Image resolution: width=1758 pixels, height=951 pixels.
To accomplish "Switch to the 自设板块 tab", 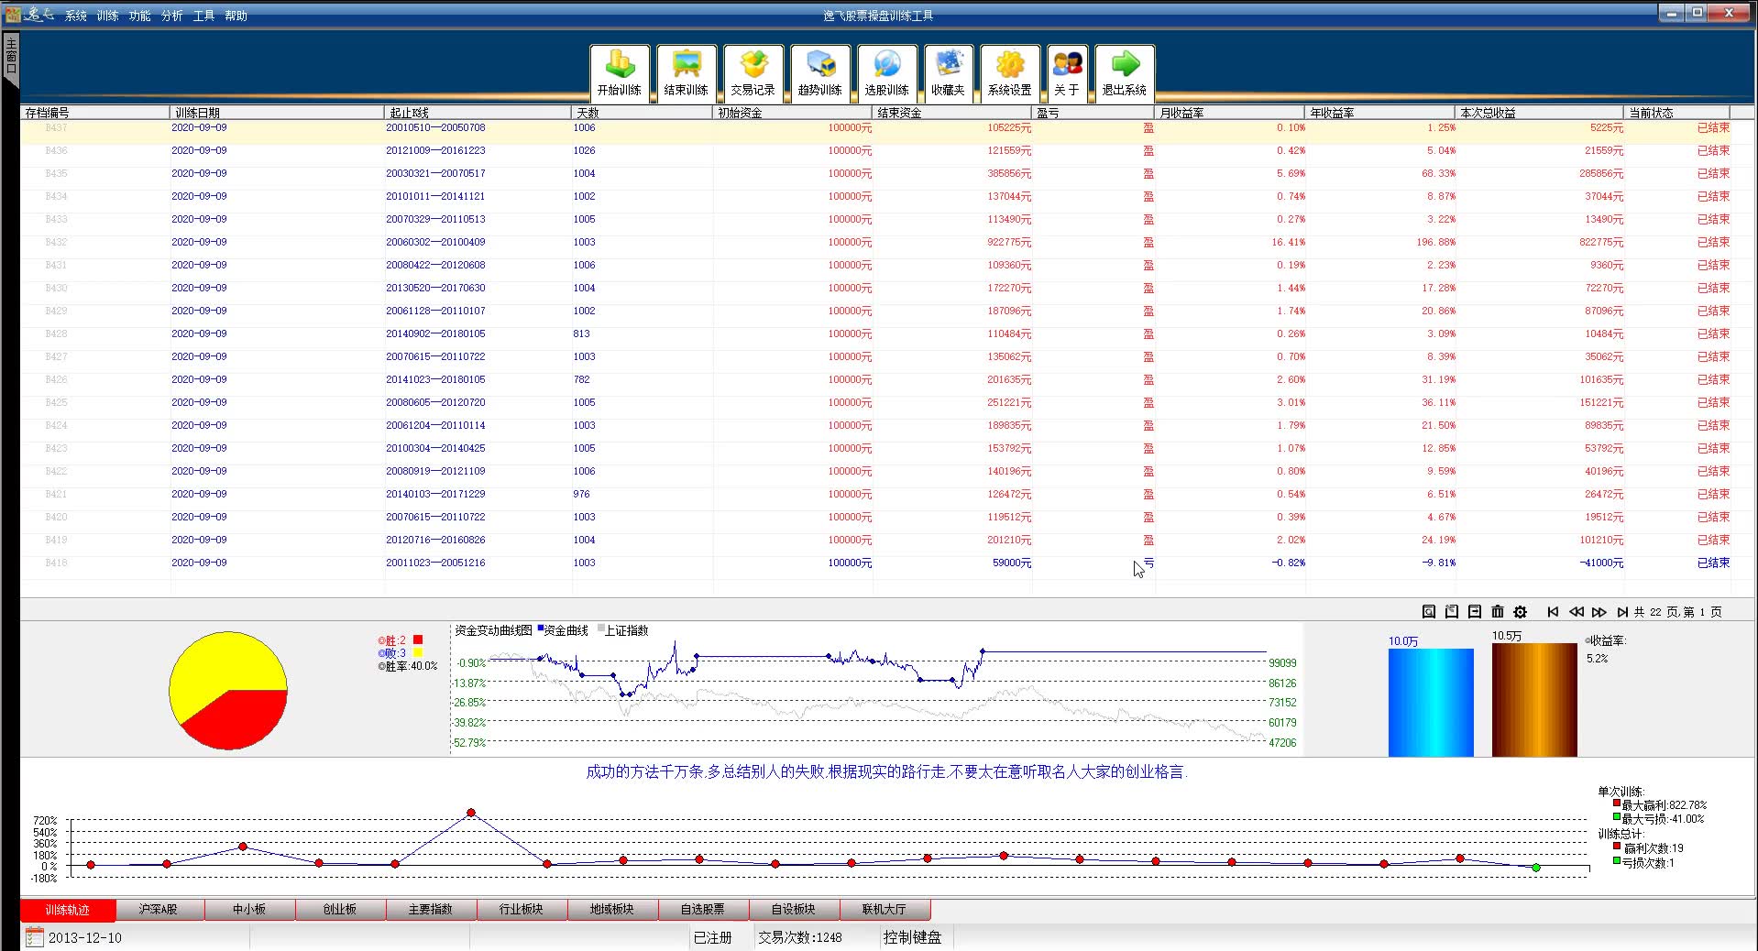I will point(793,910).
